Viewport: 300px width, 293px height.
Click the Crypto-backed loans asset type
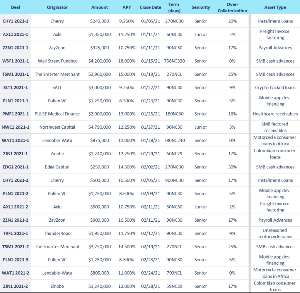click(275, 87)
